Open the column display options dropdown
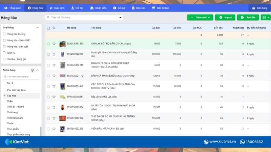 266,17
